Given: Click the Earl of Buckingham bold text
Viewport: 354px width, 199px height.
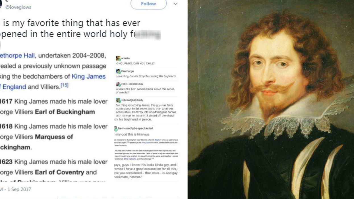Looking at the screenshot, I should [65, 112].
